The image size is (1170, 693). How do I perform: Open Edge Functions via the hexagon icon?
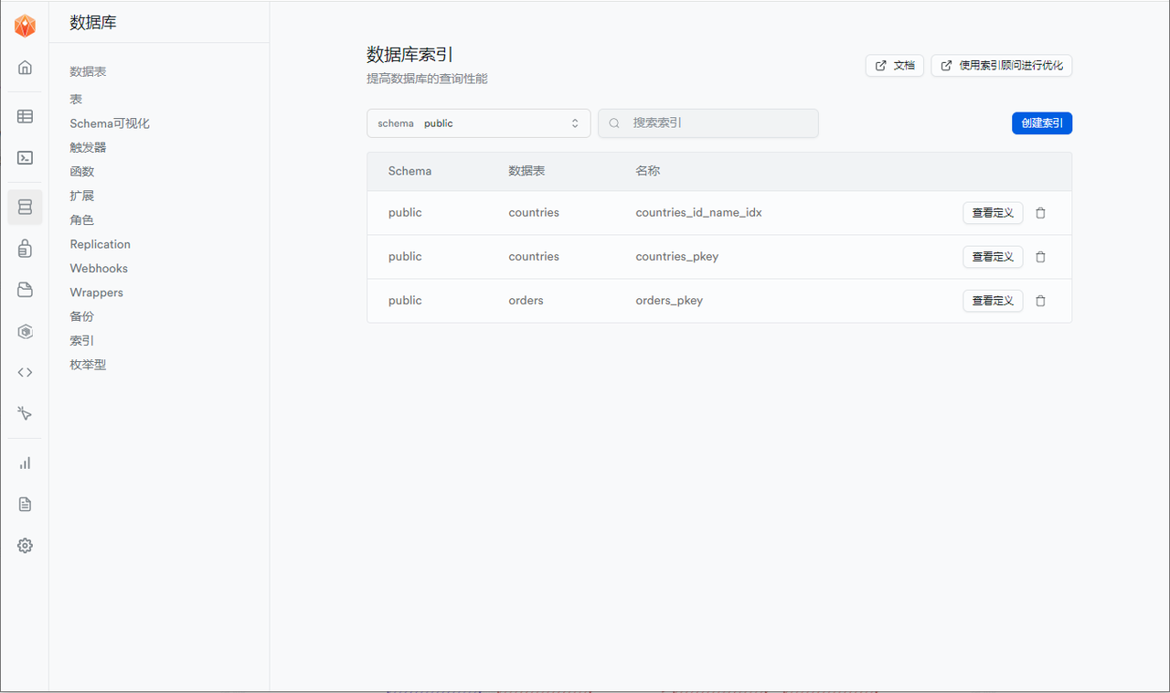point(25,331)
